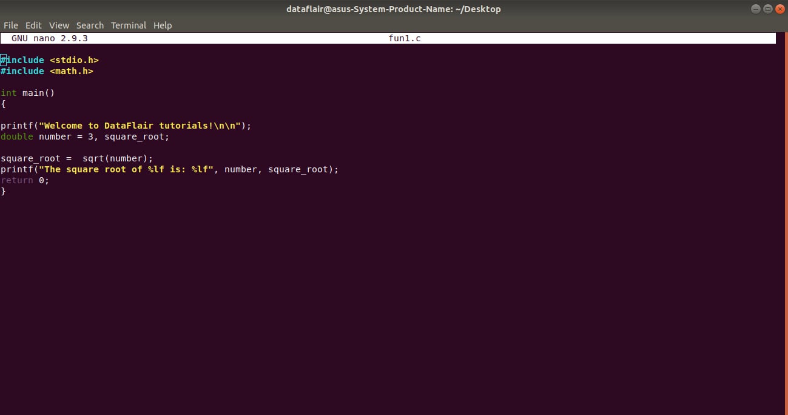Click the return 0 statement line
Screen dimensions: 788x415
pos(24,180)
